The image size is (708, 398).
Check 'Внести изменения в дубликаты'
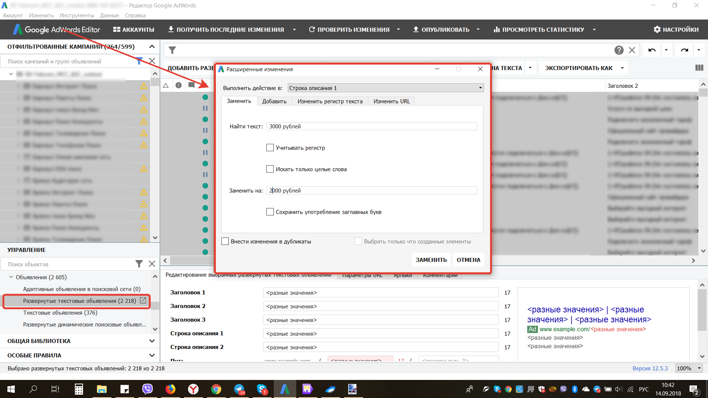coord(225,241)
